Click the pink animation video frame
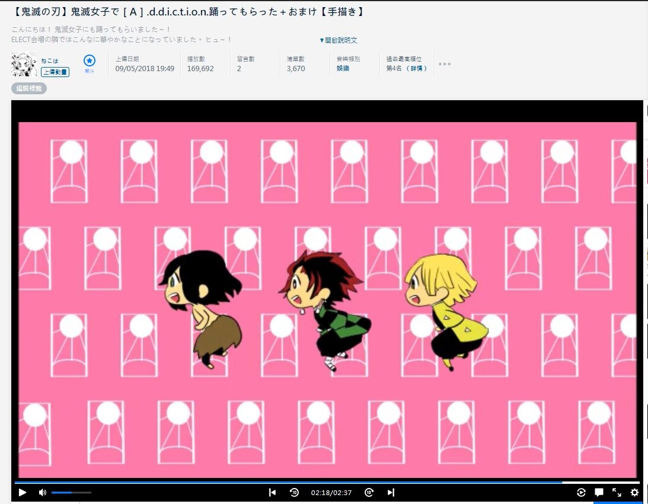Image resolution: width=648 pixels, height=504 pixels. 327,300
